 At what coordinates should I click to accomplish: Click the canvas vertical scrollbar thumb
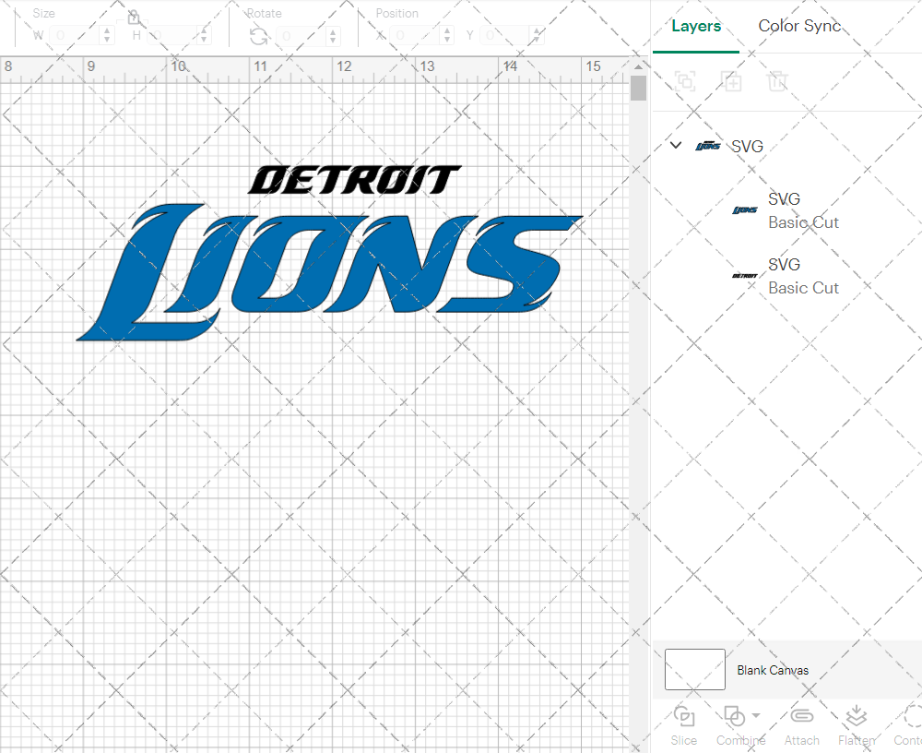(x=639, y=89)
